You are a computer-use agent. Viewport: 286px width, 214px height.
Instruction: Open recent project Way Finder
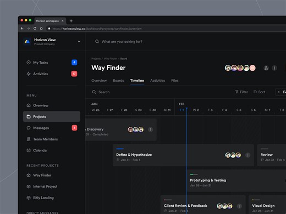tap(42, 175)
